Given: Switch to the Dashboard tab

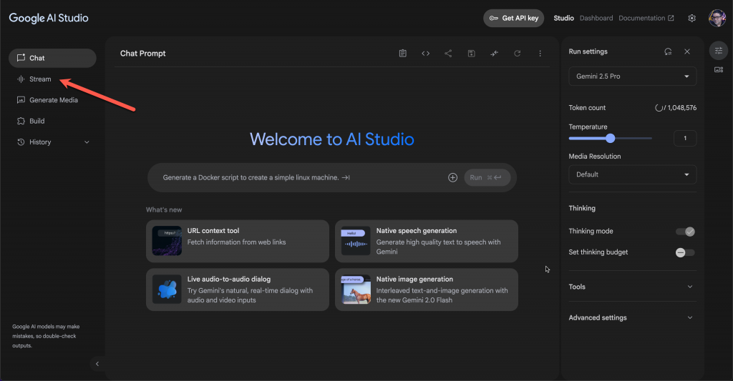Looking at the screenshot, I should pyautogui.click(x=596, y=18).
